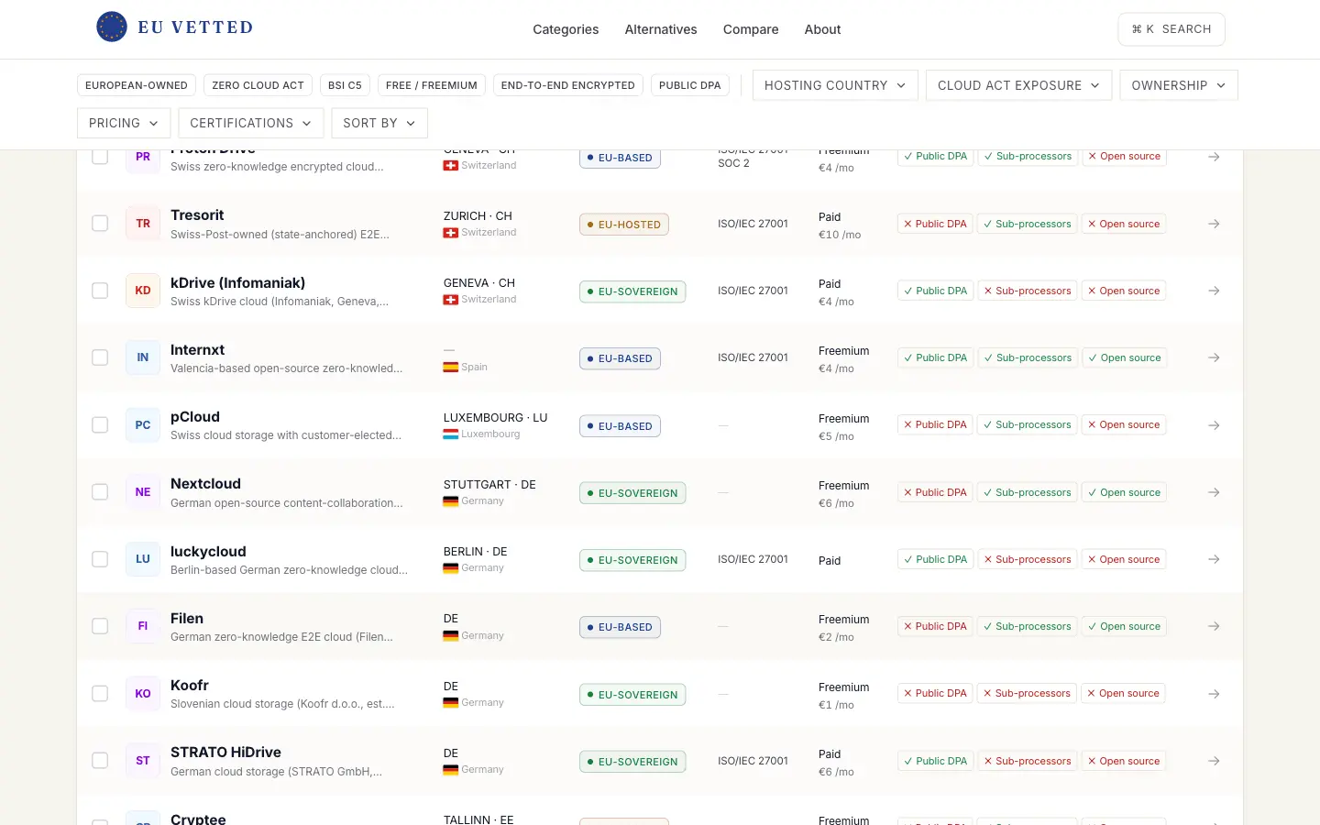
Task: Open the Filen row arrow
Action: (x=1214, y=626)
